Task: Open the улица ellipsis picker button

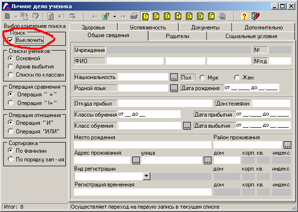Action: 208,160
